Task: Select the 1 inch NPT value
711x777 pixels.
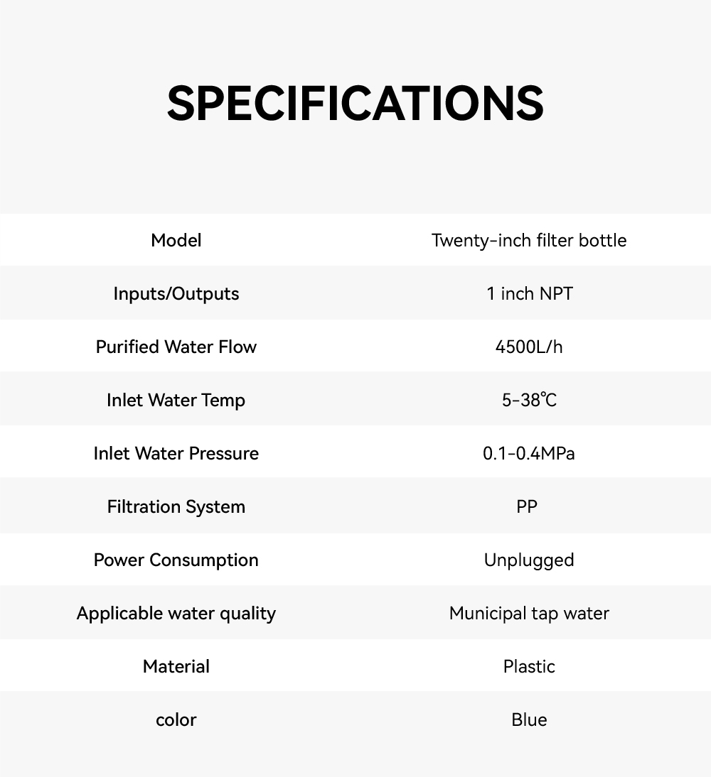Action: [x=529, y=293]
